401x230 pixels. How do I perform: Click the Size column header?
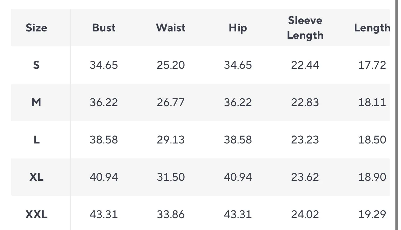pyautogui.click(x=36, y=28)
